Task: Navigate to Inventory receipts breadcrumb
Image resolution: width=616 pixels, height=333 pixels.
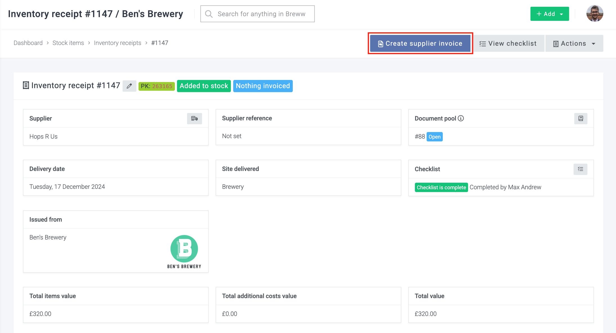Action: click(118, 43)
